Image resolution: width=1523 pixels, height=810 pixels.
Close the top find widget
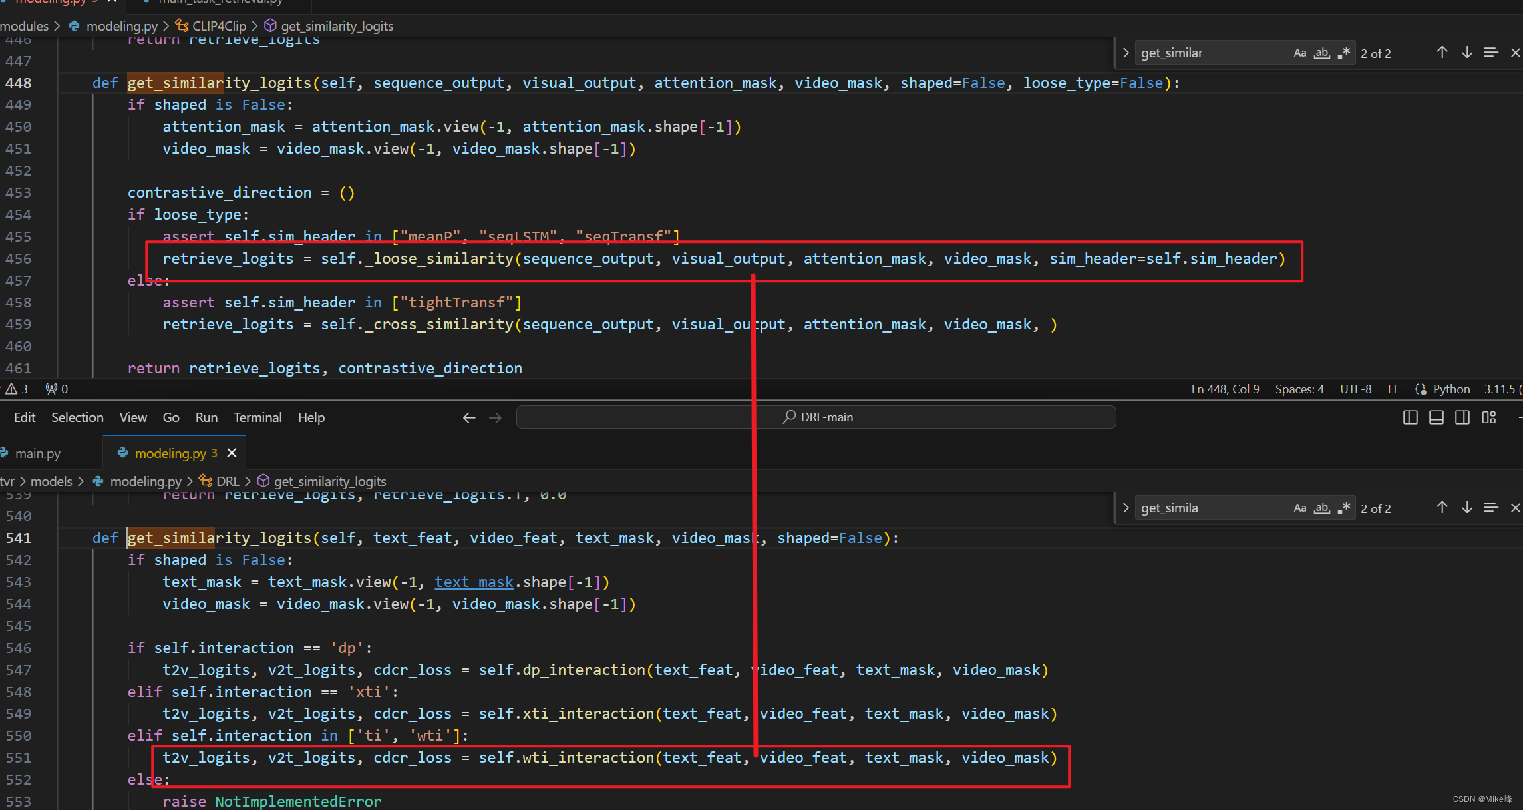coord(1515,52)
